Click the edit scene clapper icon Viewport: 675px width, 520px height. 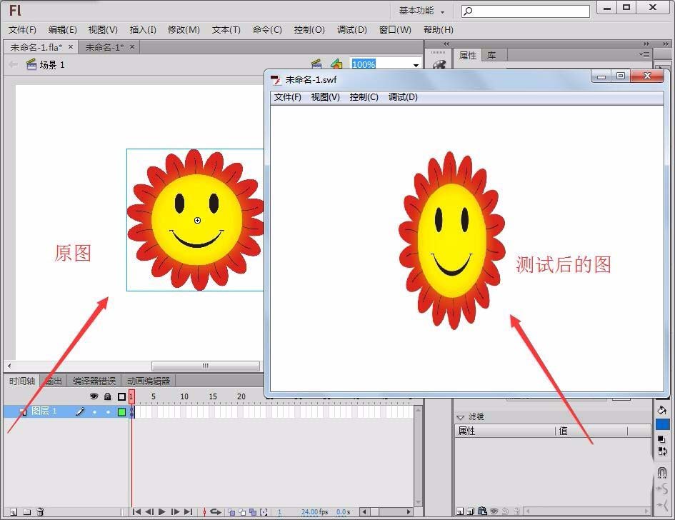click(x=316, y=64)
